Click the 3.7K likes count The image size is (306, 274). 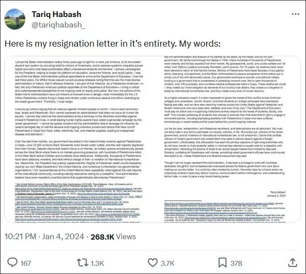tap(167, 264)
